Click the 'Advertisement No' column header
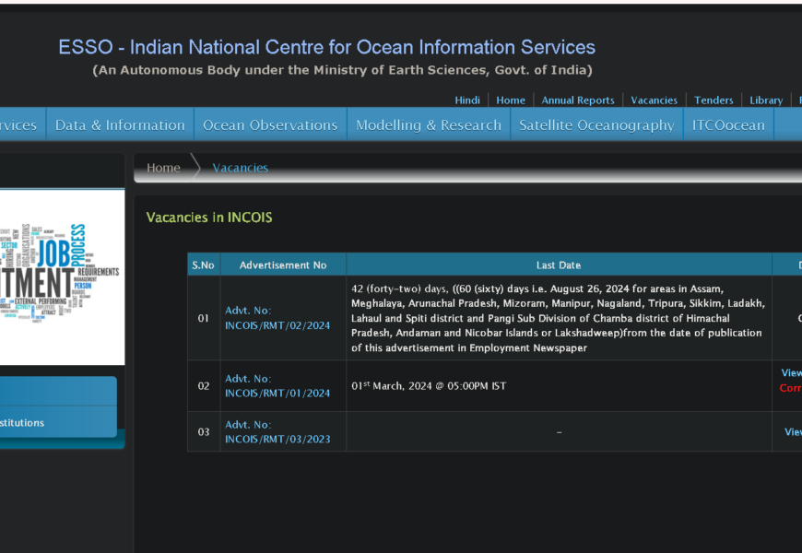Screen dimensions: 802x553 click(x=283, y=265)
